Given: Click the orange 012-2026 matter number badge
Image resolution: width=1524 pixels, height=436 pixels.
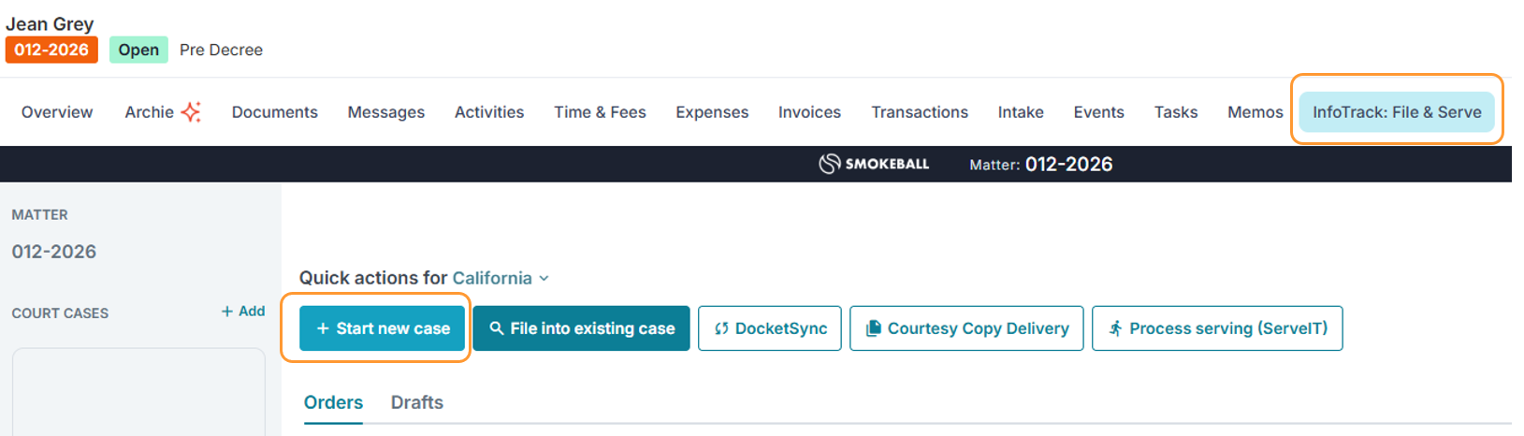Looking at the screenshot, I should (x=51, y=50).
